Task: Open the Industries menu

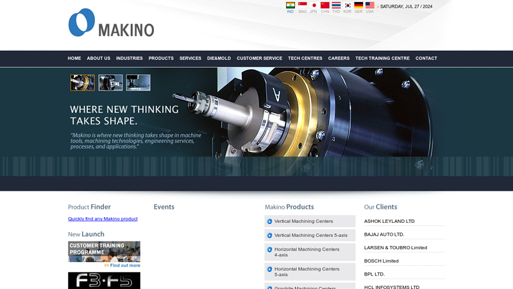Action: [x=130, y=58]
